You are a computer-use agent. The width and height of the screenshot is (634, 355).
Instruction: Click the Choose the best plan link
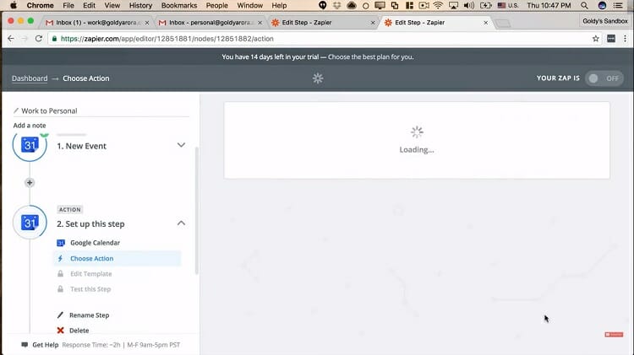click(371, 56)
